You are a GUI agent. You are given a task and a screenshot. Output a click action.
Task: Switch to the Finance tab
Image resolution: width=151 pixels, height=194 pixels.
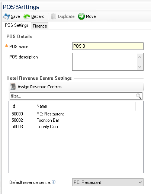click(x=40, y=26)
